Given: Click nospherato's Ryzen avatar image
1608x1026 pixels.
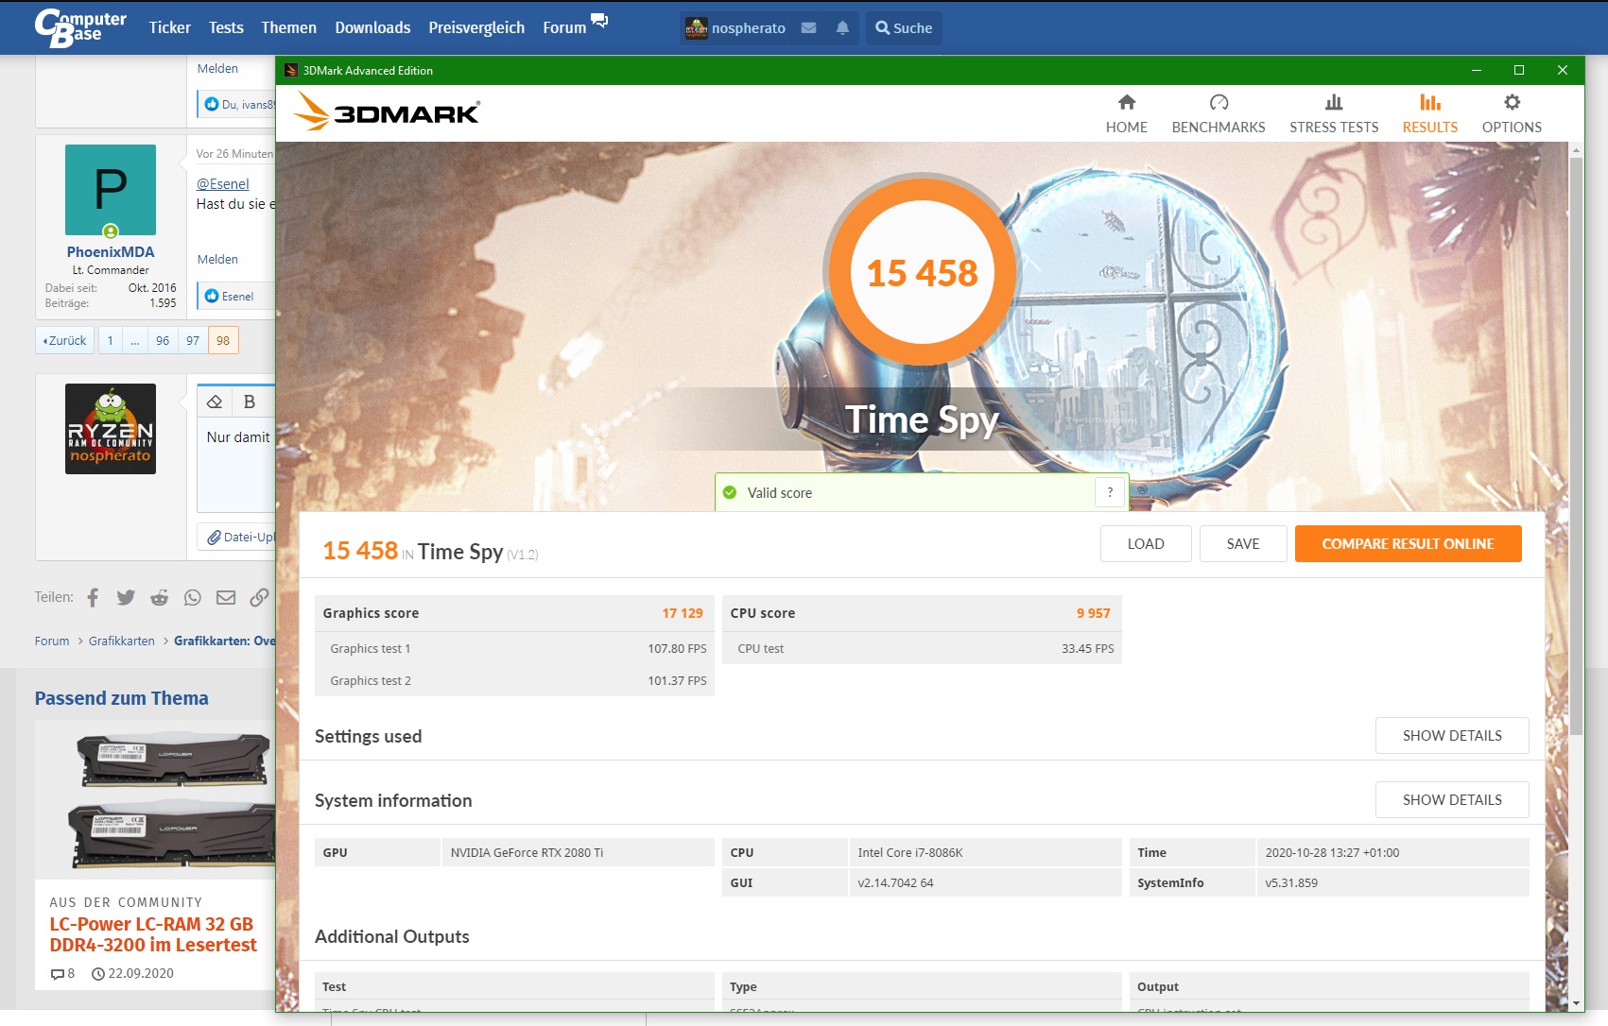Looking at the screenshot, I should click(111, 428).
